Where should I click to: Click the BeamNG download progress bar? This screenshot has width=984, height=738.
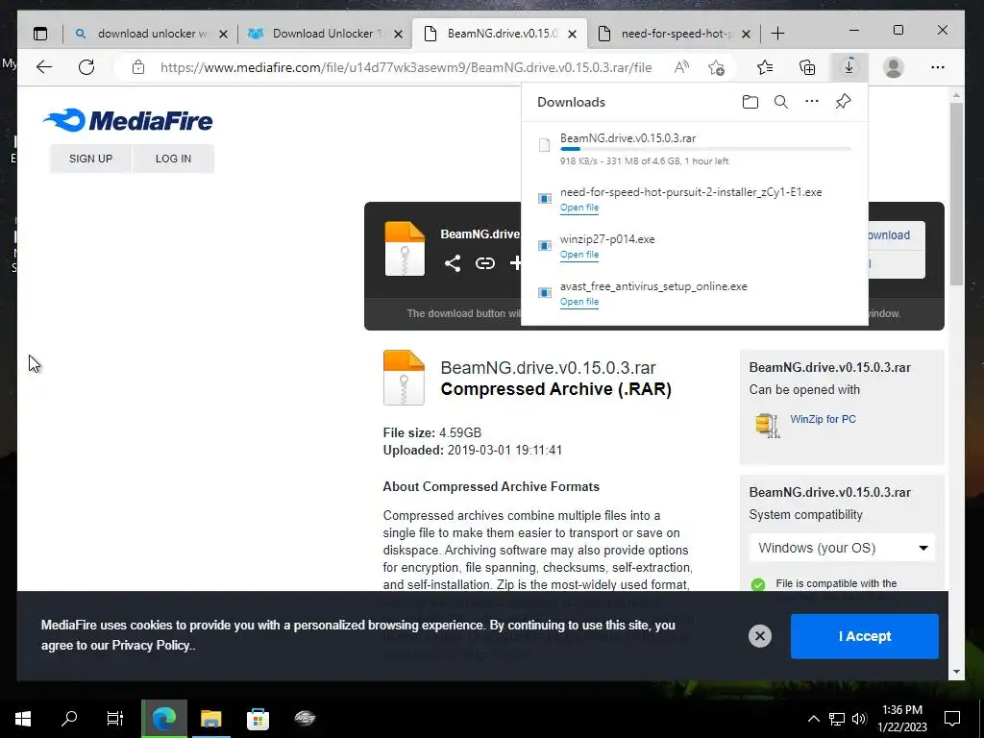(x=705, y=149)
